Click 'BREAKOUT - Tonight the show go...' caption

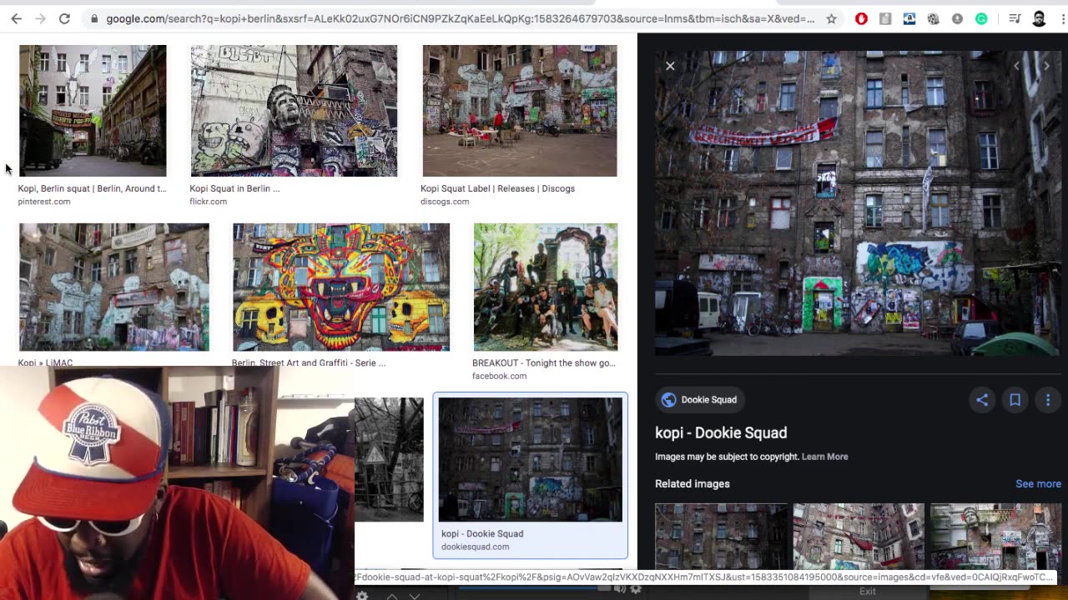[544, 362]
